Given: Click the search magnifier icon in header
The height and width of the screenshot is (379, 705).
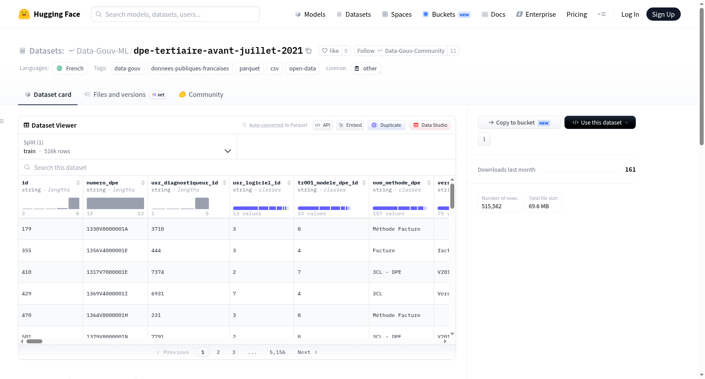Looking at the screenshot, I should click(x=99, y=14).
